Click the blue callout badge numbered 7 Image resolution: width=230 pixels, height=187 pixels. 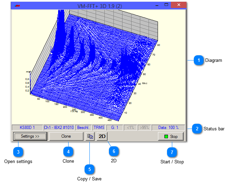[x=172, y=152]
